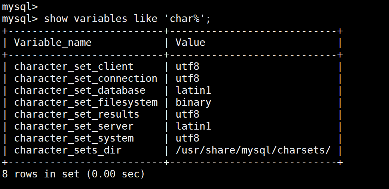389x189 pixels.
Task: Click the utf8 value for character_set_client
Action: point(187,66)
